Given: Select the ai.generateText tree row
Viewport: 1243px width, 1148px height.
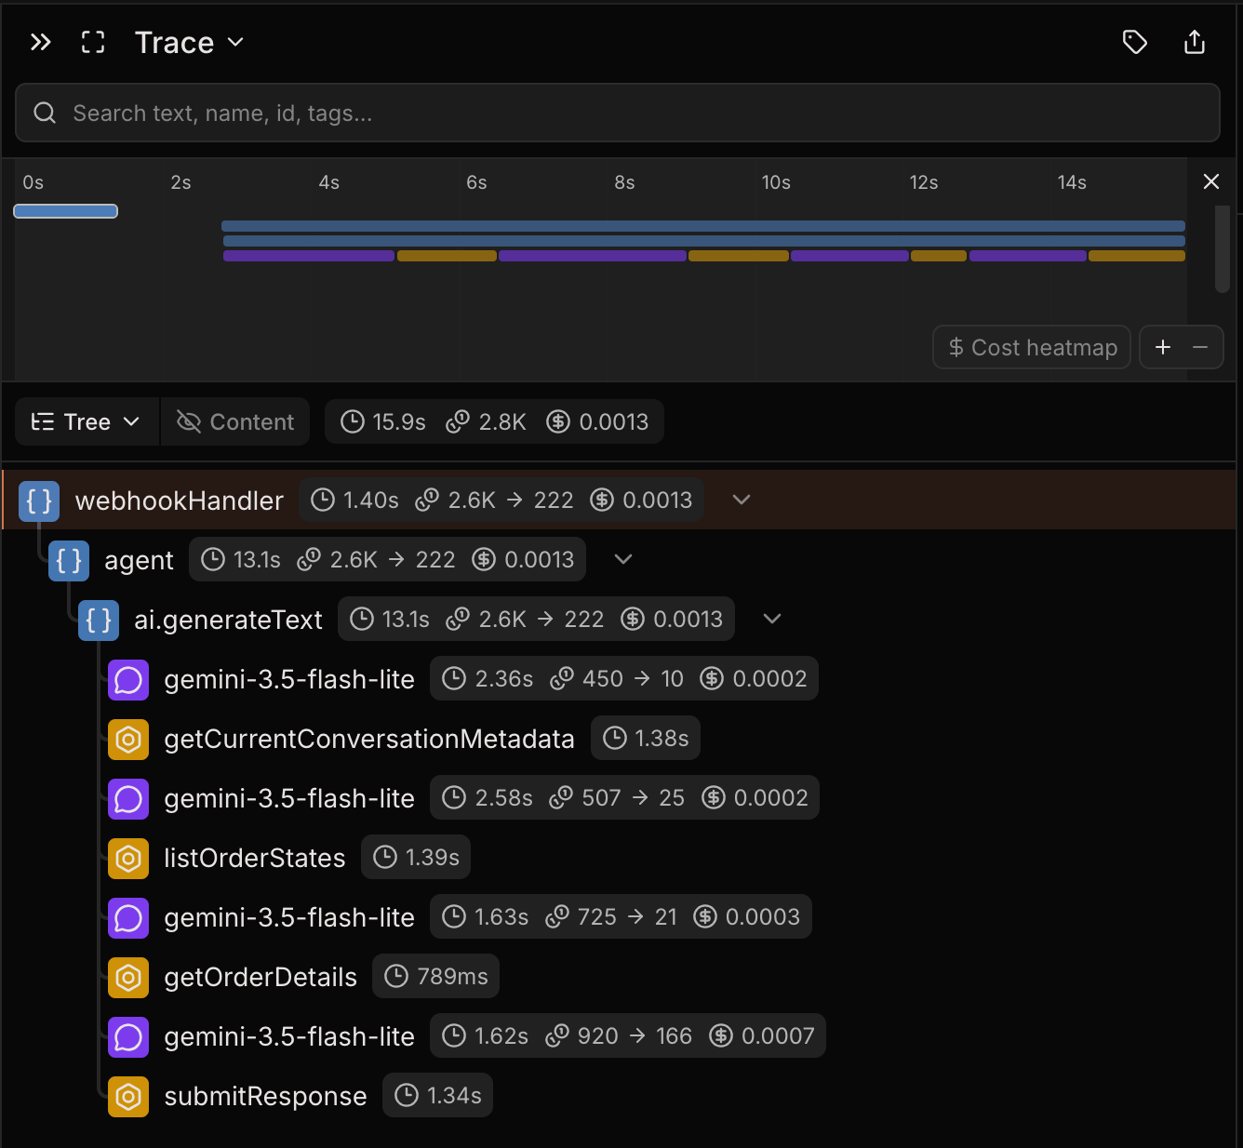Looking at the screenshot, I should click(620, 620).
